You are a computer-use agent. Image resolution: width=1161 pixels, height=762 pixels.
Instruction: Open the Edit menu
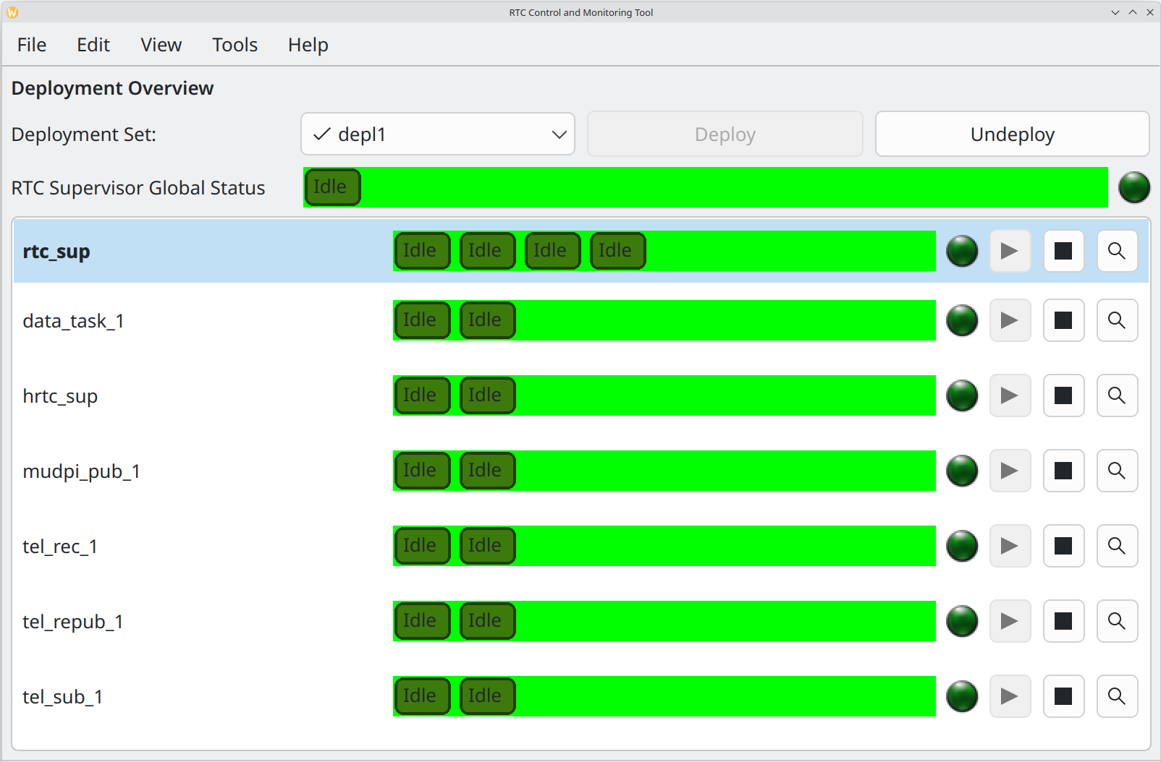tap(93, 45)
